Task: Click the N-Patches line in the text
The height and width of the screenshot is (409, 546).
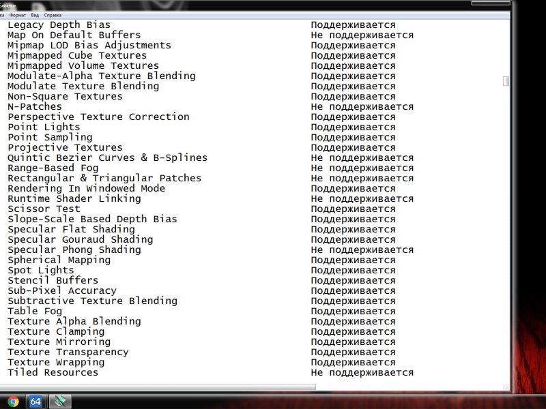Action: (35, 107)
